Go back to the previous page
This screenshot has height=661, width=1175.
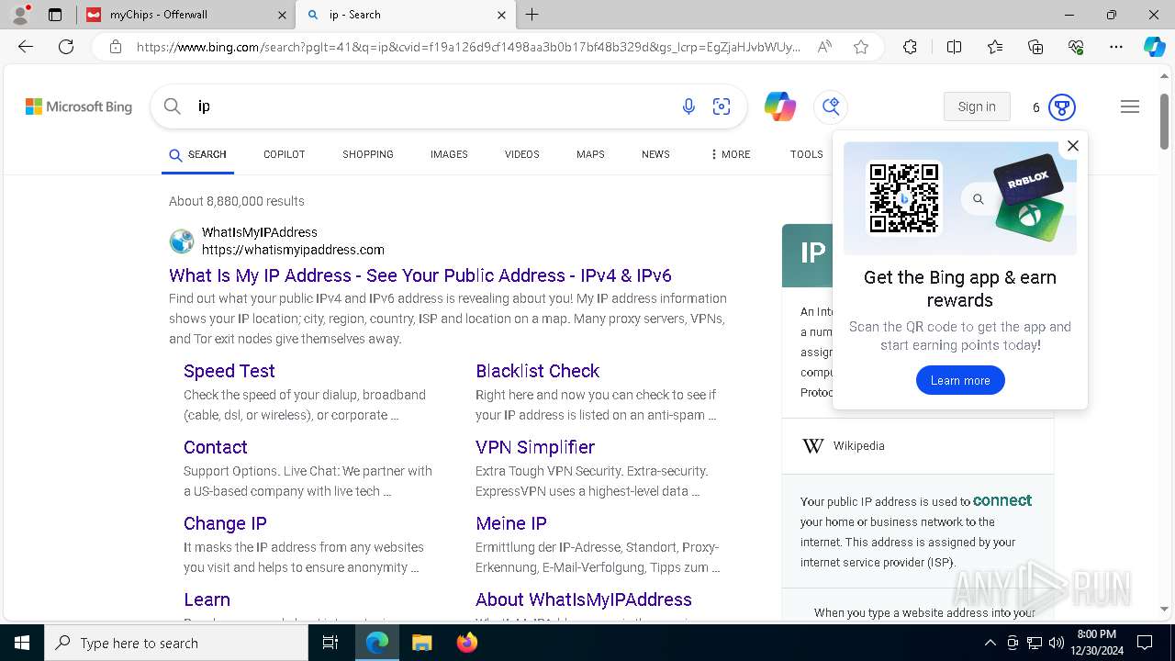coord(26,47)
